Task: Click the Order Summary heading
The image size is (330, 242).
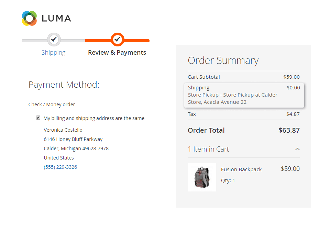Action: click(223, 60)
